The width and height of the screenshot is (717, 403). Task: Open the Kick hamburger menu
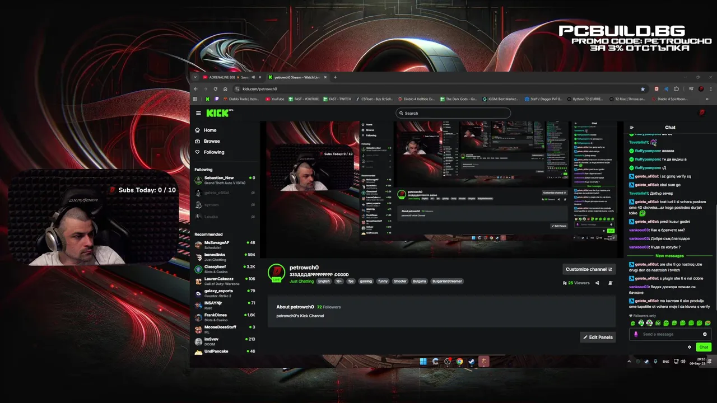point(198,113)
